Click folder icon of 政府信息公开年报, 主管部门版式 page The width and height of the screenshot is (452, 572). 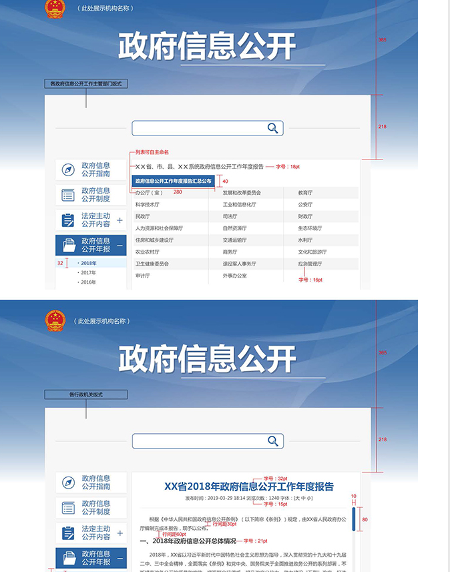click(69, 245)
